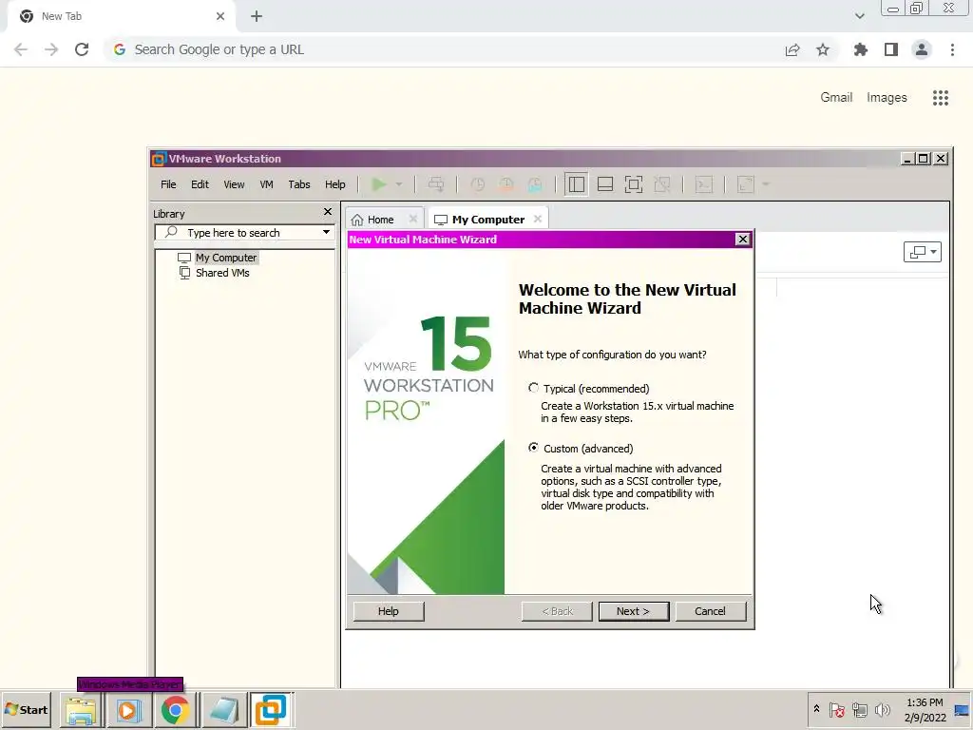Show hidden system tray icons
Viewport: 973px width, 730px height.
coord(816,709)
